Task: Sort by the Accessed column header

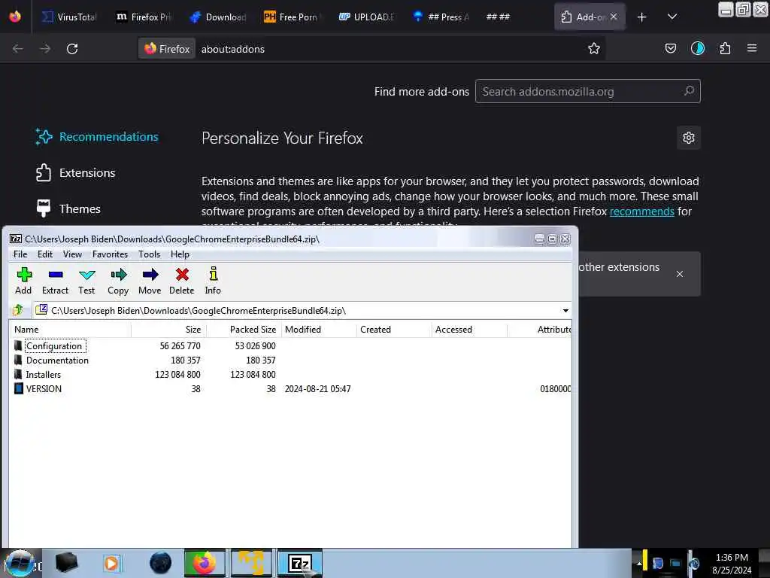Action: point(469,330)
